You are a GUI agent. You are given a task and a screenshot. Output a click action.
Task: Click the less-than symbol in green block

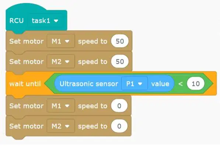181,84
